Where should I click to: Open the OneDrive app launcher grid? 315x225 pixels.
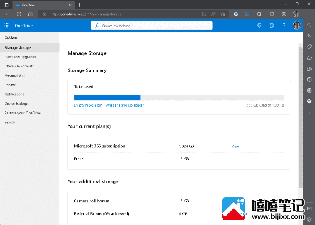7,26
